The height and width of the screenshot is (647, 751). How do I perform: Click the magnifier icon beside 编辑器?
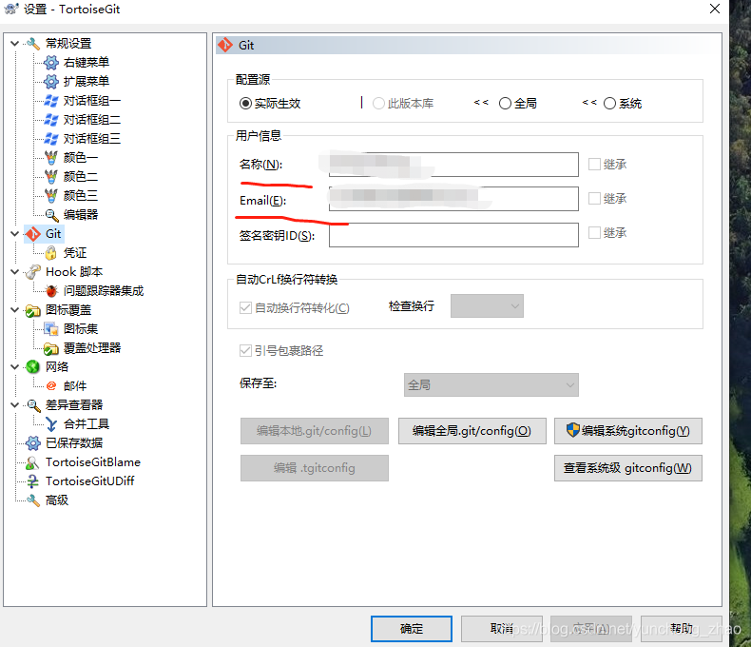click(x=51, y=215)
